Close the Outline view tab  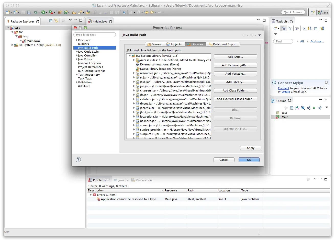(289, 101)
